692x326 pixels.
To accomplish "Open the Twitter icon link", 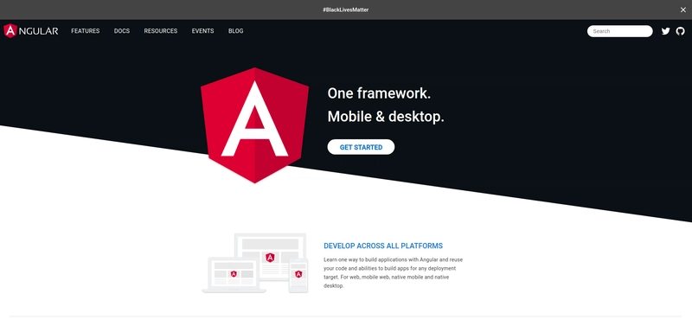I will pyautogui.click(x=665, y=31).
